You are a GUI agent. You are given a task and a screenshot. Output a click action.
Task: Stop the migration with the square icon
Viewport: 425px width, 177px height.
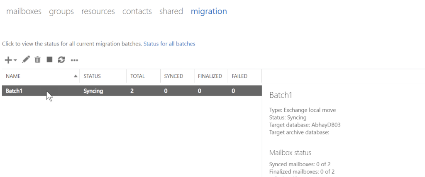pos(49,60)
